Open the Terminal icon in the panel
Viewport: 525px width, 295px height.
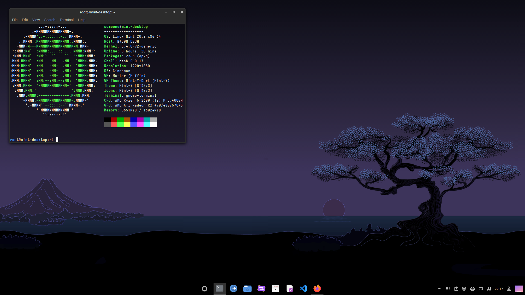coord(220,288)
